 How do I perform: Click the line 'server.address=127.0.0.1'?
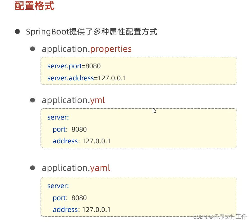click(x=86, y=78)
